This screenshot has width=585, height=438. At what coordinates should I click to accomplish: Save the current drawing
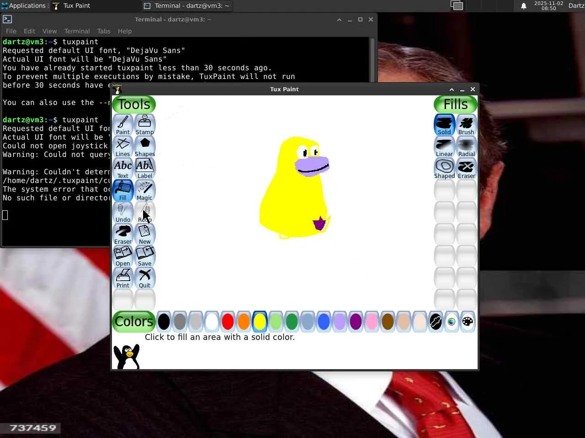pyautogui.click(x=145, y=256)
